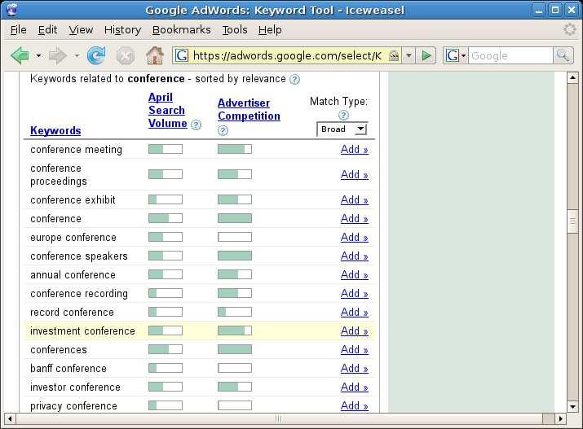Open help icon next to sorted by relevance
The image size is (583, 429).
pos(294,80)
